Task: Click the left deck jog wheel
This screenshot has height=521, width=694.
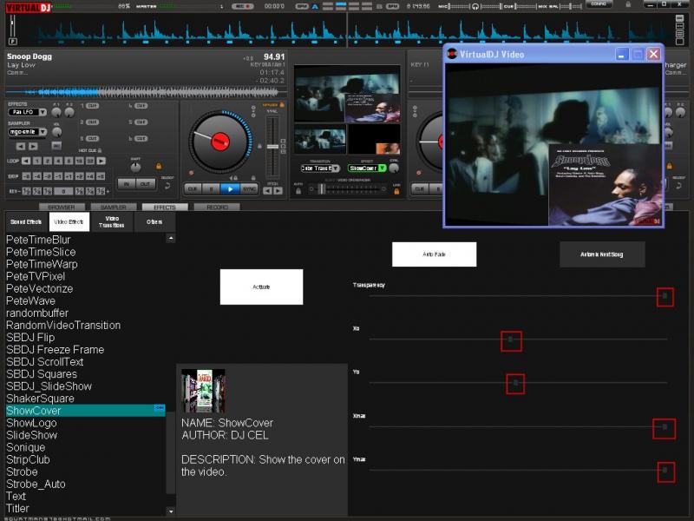Action: point(220,141)
